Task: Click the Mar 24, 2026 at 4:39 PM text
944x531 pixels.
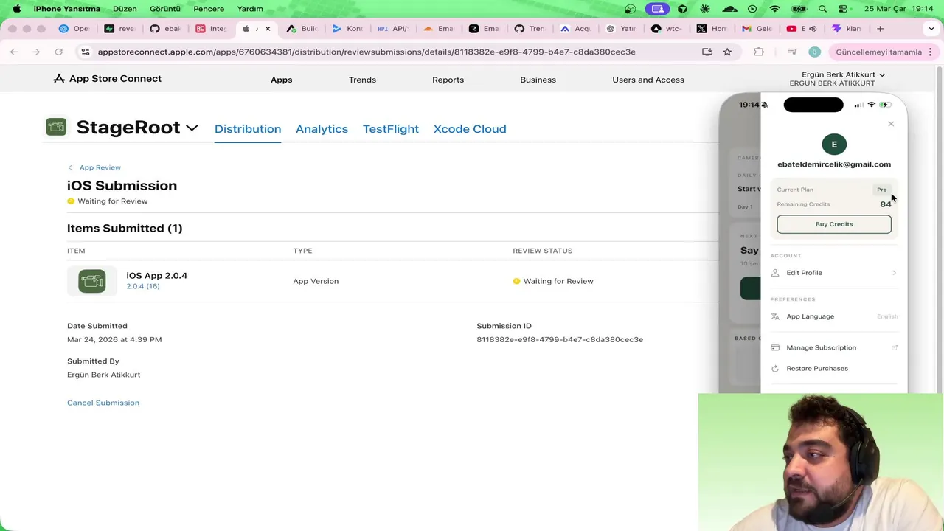Action: coord(114,339)
